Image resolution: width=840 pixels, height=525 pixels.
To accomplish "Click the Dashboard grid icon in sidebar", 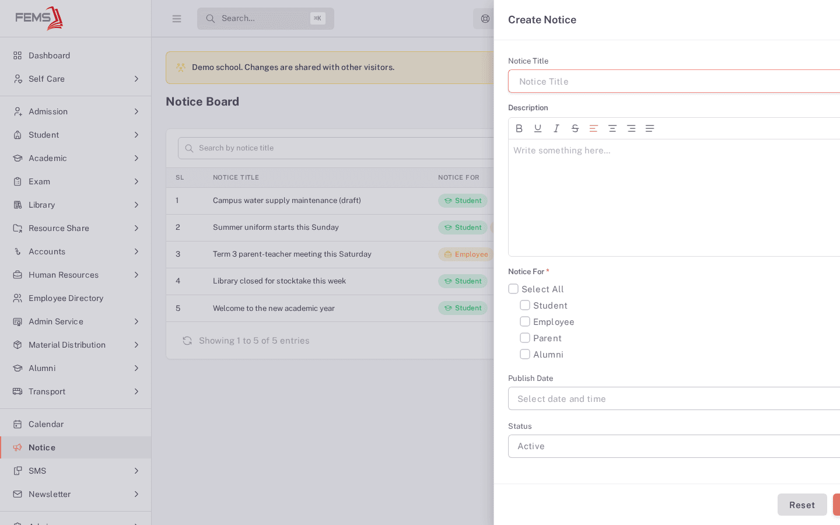I will [17, 55].
